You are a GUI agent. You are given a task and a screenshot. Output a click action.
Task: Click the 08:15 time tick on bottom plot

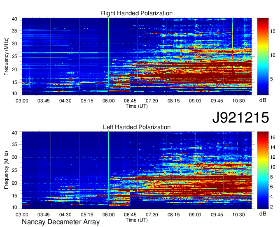click(x=173, y=215)
